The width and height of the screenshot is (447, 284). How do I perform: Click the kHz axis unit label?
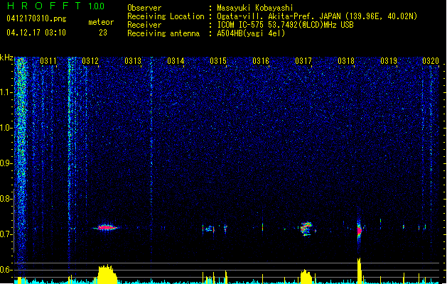tap(6, 58)
